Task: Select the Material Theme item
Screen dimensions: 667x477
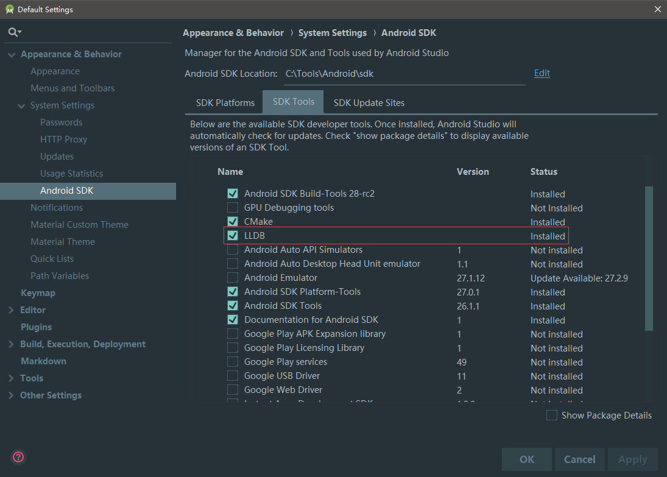Action: click(63, 242)
